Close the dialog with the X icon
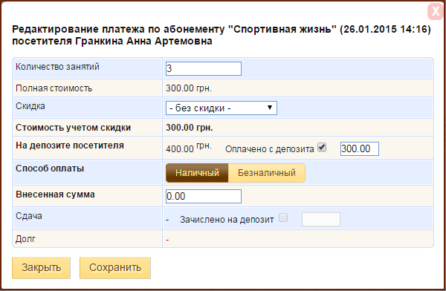This screenshot has width=446, height=291. pos(436,11)
